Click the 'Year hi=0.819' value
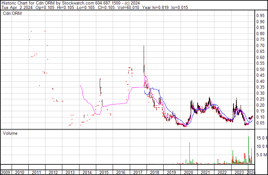This screenshot has width=268, height=175. coord(155,7)
